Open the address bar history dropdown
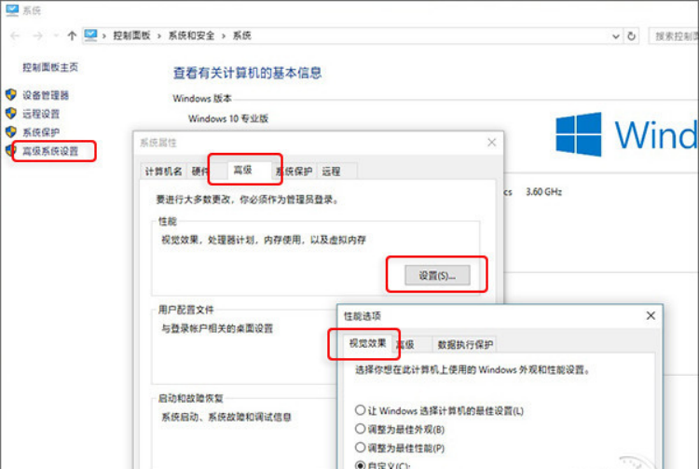Screen dimensions: 699x469 [615, 35]
